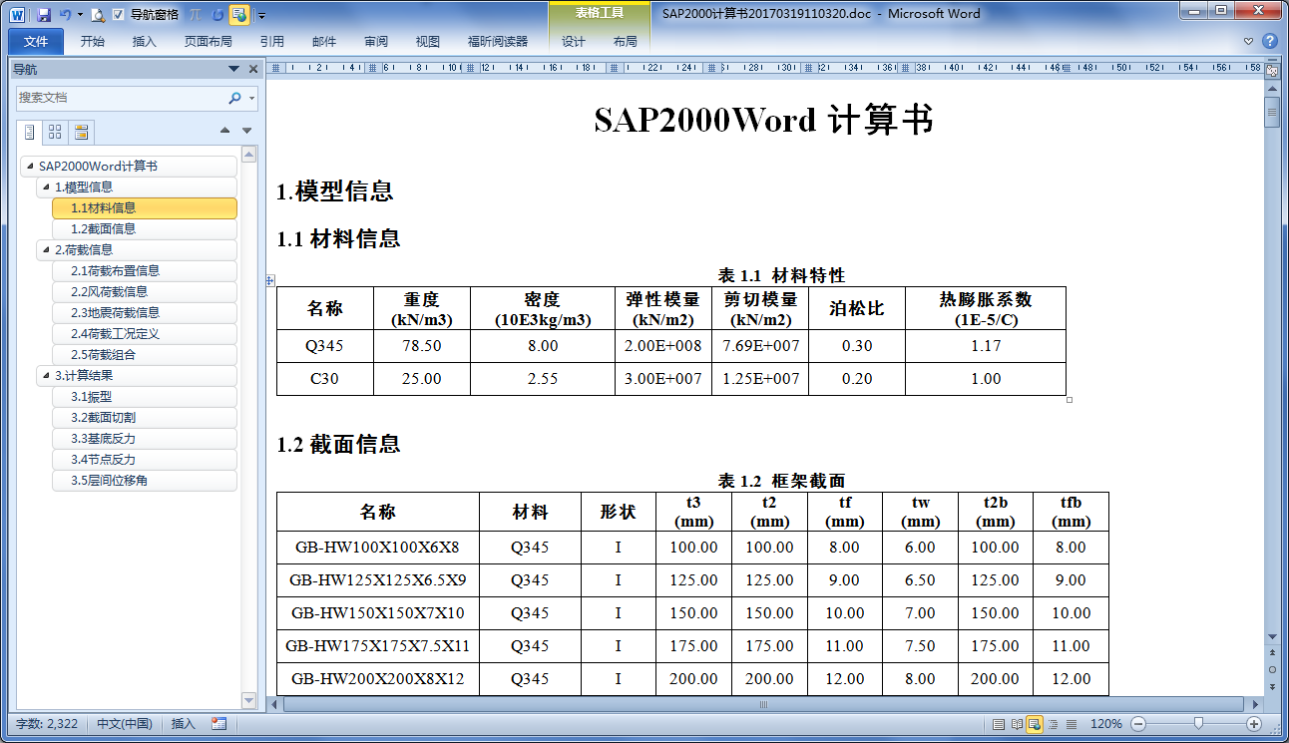The image size is (1289, 743).
Task: Click the 120% zoom level button
Action: [1105, 724]
